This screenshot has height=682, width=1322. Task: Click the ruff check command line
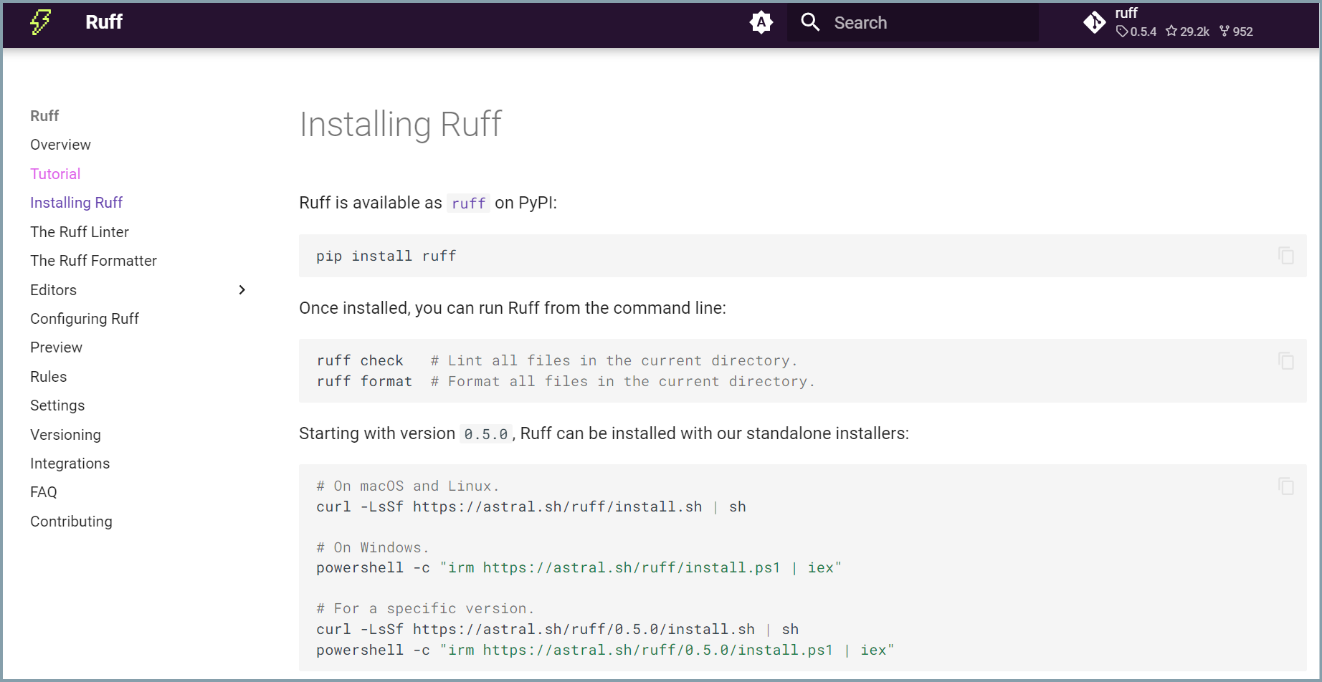click(360, 361)
